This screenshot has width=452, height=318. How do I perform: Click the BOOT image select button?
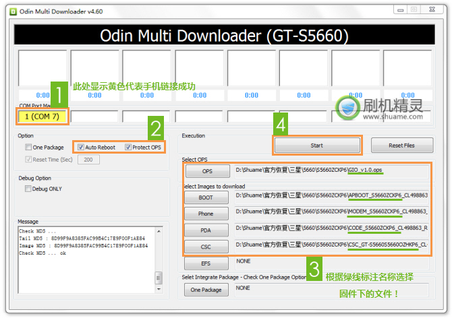point(206,197)
